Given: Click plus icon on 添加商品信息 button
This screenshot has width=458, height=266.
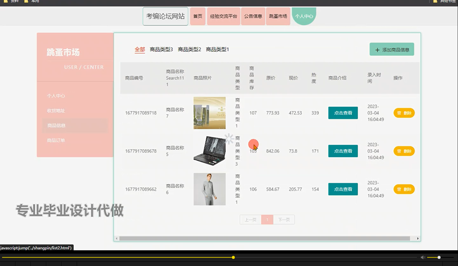Looking at the screenshot, I should coord(377,49).
